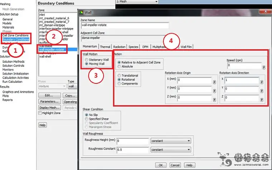Switch to the DPM tab

tap(145, 47)
